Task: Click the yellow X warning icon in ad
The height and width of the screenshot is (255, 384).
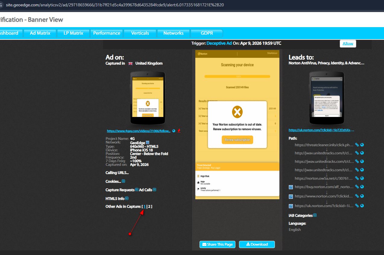Action: (237, 112)
